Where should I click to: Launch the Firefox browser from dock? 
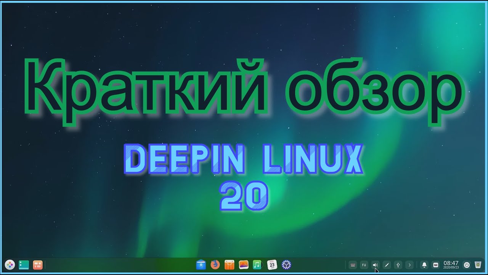pos(215,264)
